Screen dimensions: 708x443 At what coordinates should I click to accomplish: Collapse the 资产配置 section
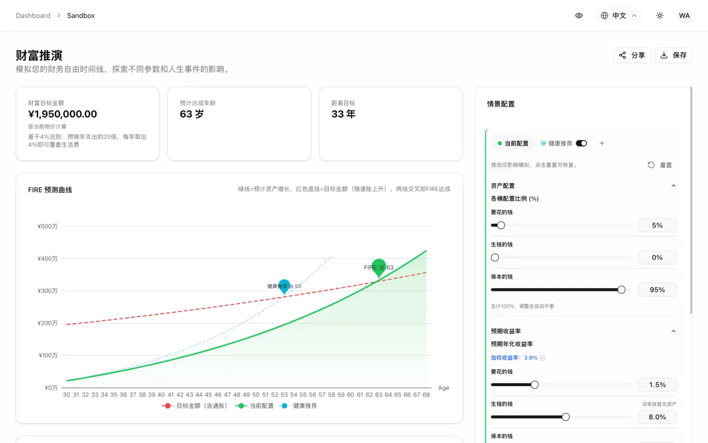click(x=673, y=186)
